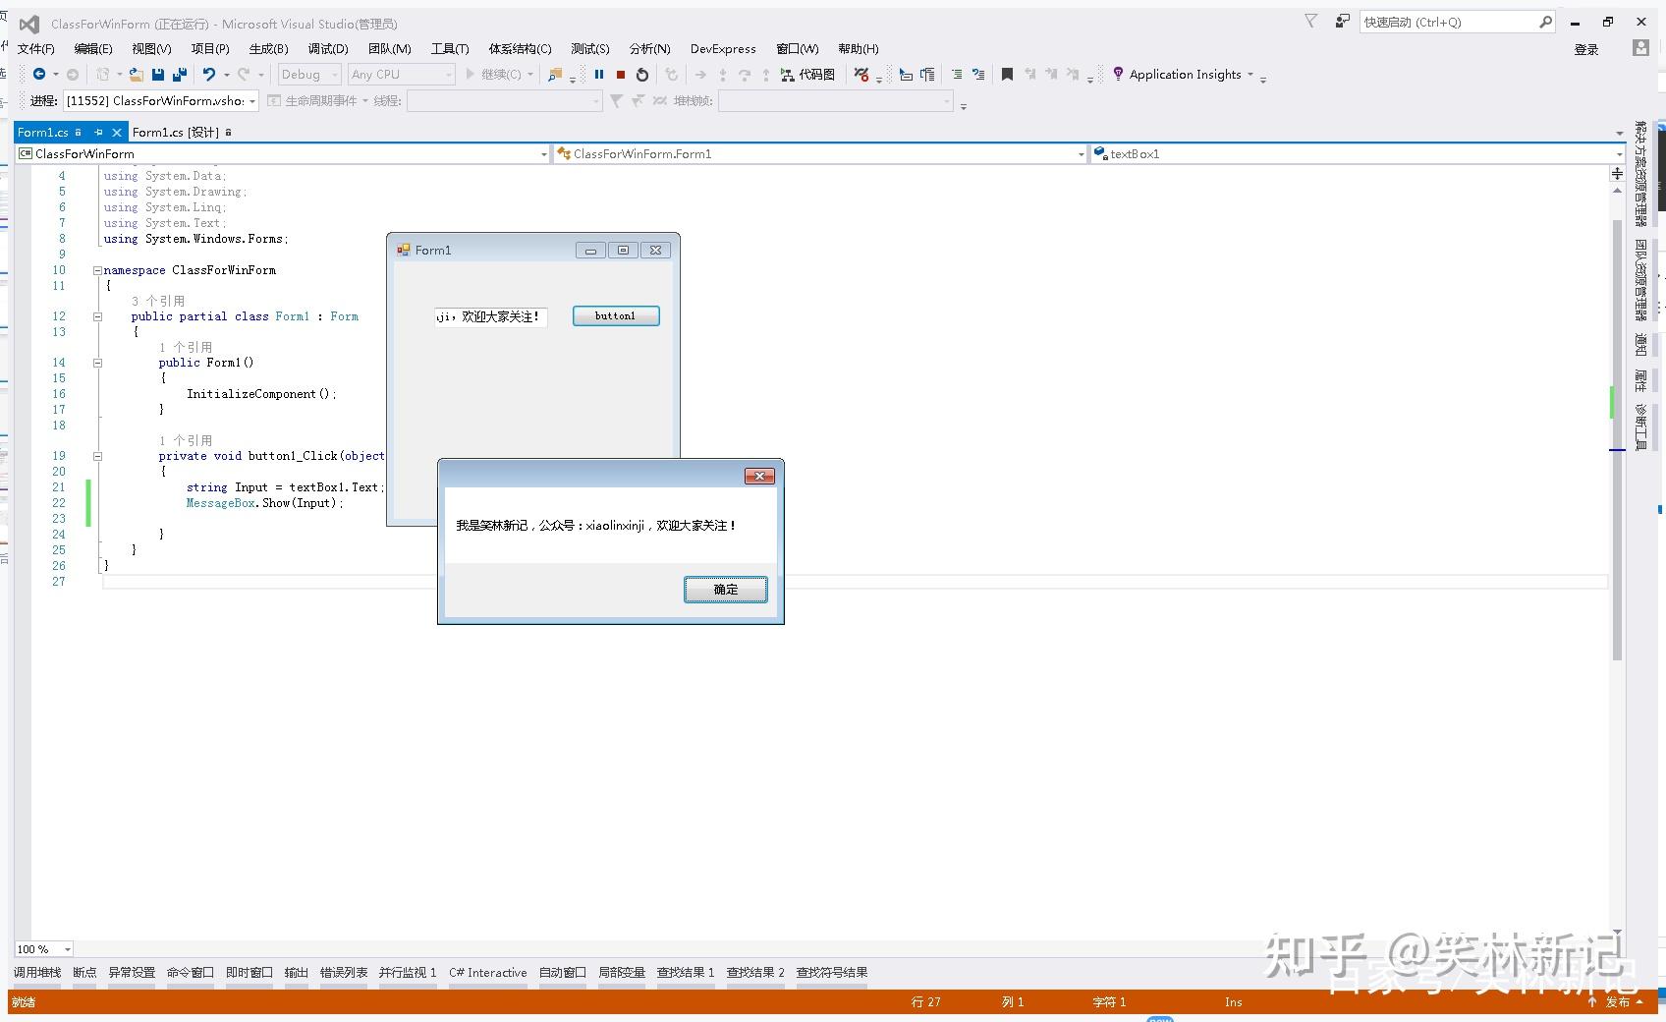
Task: Click the 确定 button in message box
Action: (x=726, y=590)
